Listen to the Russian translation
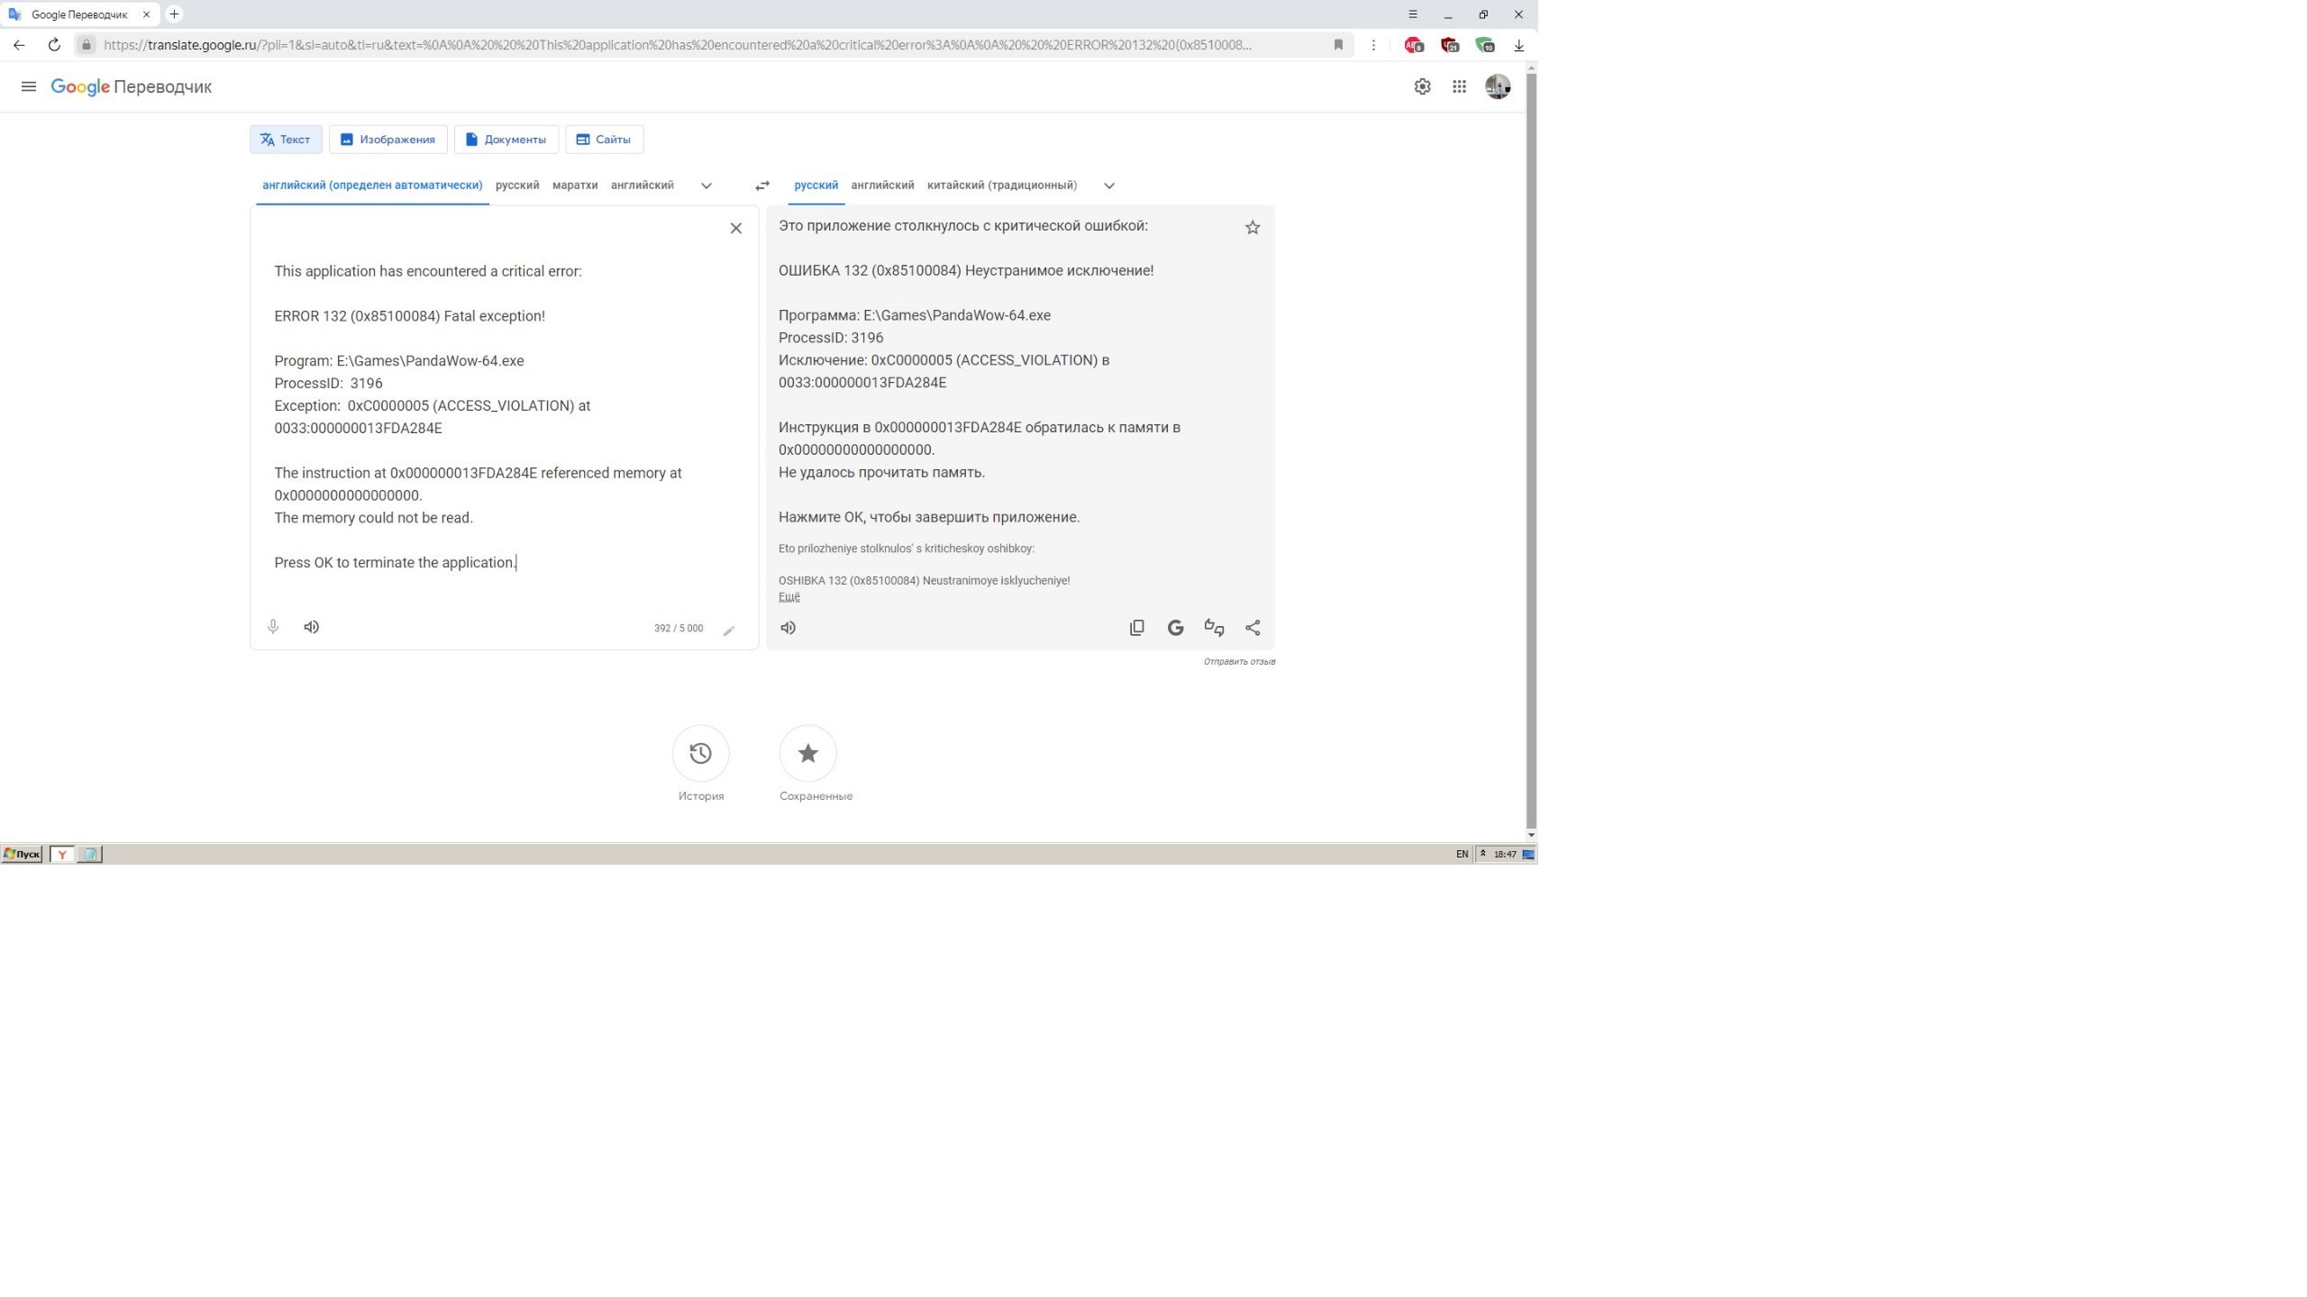Image resolution: width=2307 pixels, height=1297 pixels. pos(789,628)
